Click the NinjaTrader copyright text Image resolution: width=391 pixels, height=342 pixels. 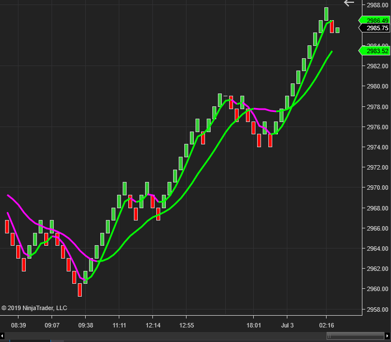coord(34,308)
